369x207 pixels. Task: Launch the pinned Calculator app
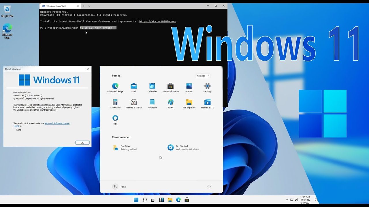[115, 104]
